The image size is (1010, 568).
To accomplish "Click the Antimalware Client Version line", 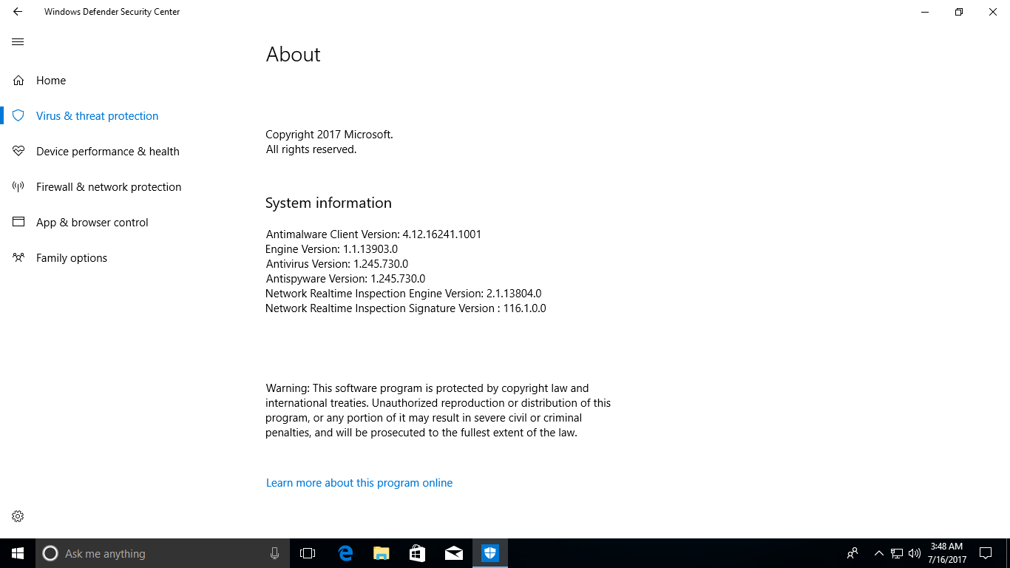I will point(373,234).
